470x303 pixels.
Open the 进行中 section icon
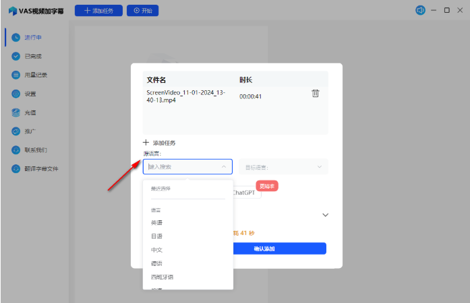(16, 38)
